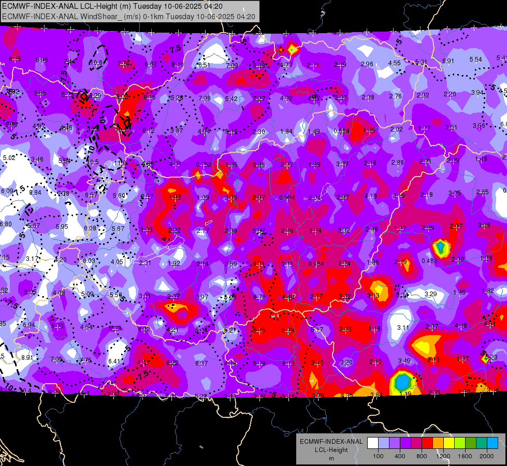Image resolution: width=507 pixels, height=466 pixels.
Task: Click the map value '7.44'
Action: 69,62
